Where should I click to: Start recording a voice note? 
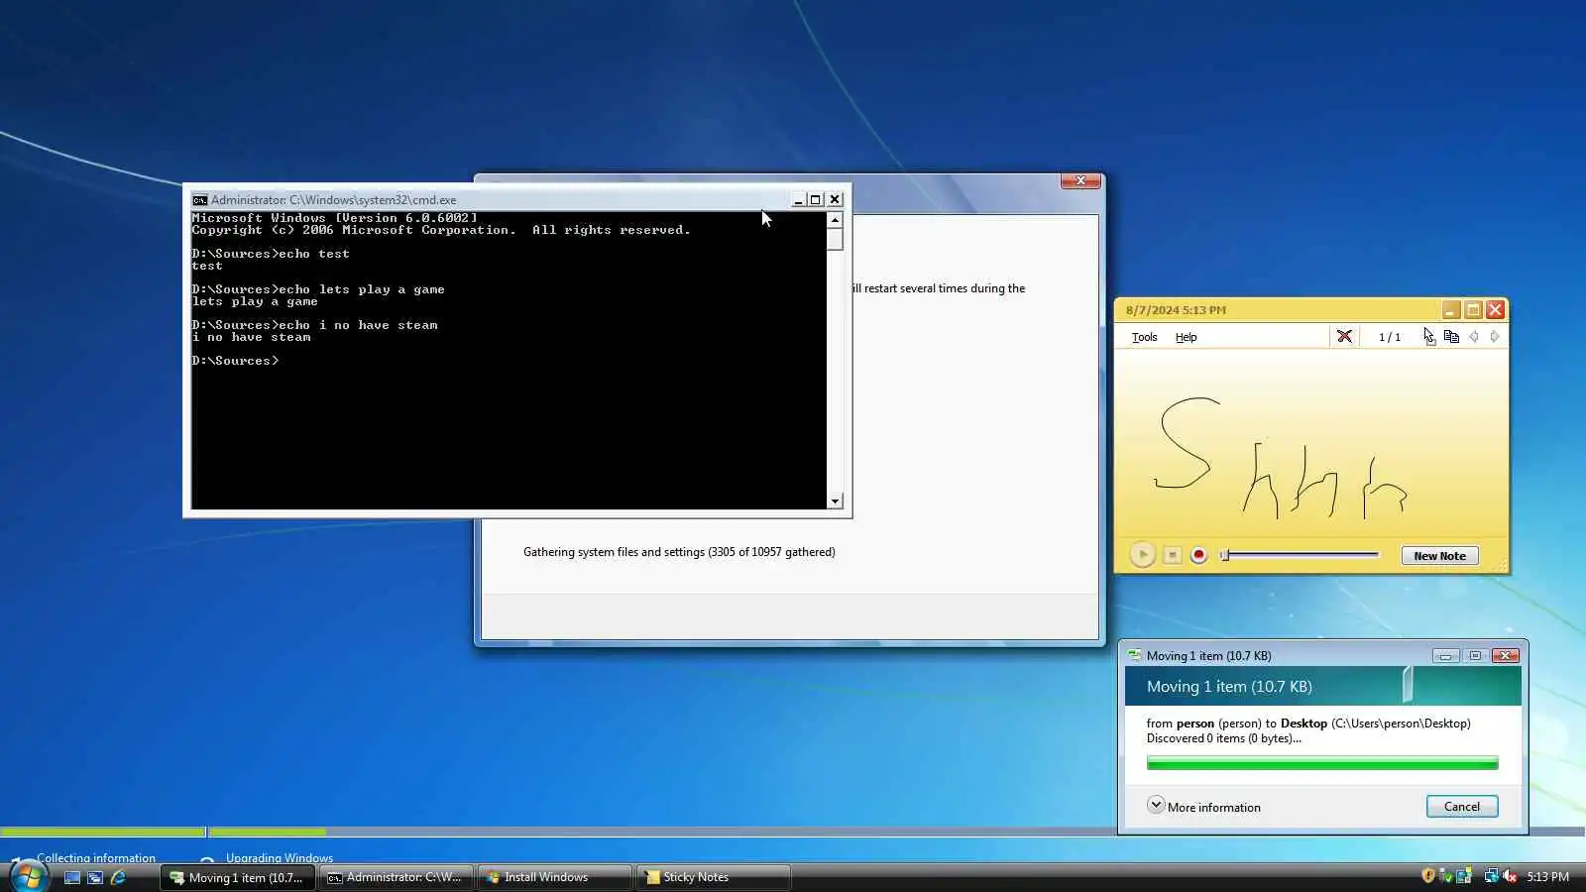(1198, 555)
